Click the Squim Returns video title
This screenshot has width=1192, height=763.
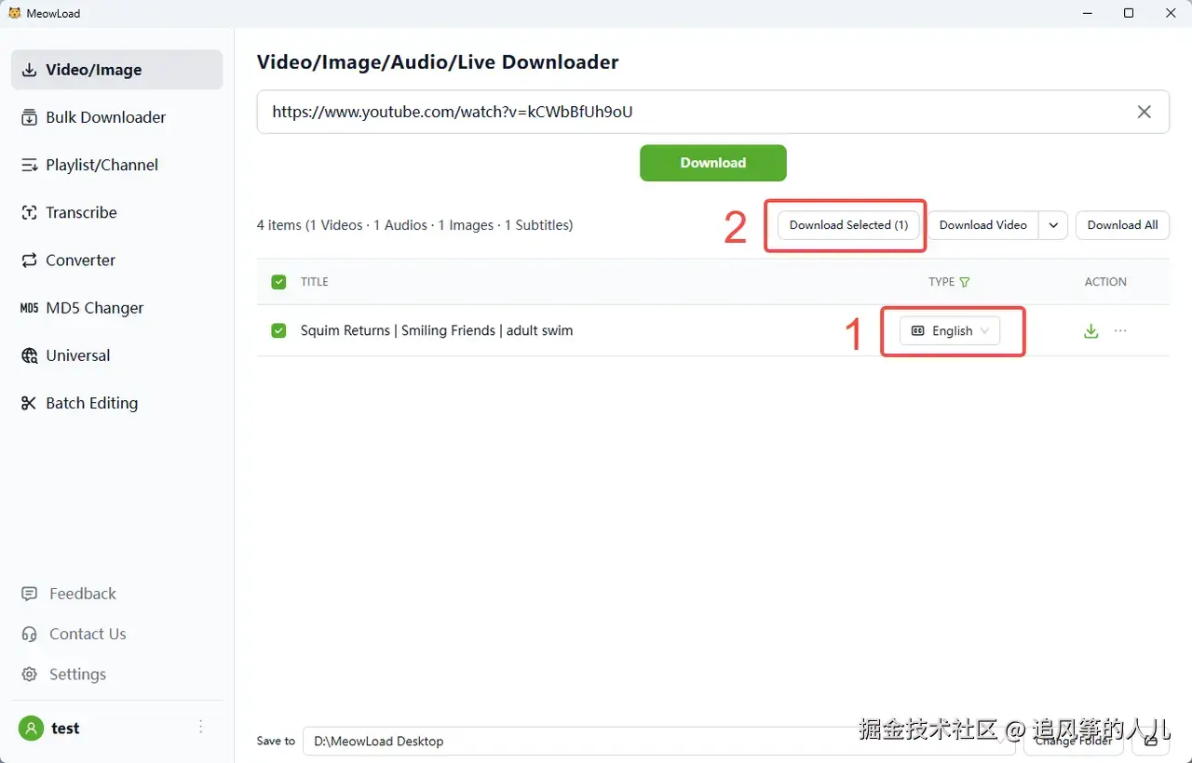(437, 330)
